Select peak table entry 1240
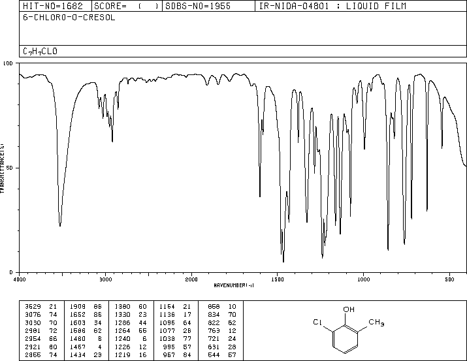 click(x=122, y=339)
